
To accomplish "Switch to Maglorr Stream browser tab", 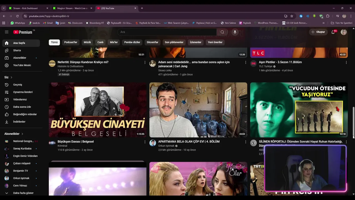I will 73,8.
